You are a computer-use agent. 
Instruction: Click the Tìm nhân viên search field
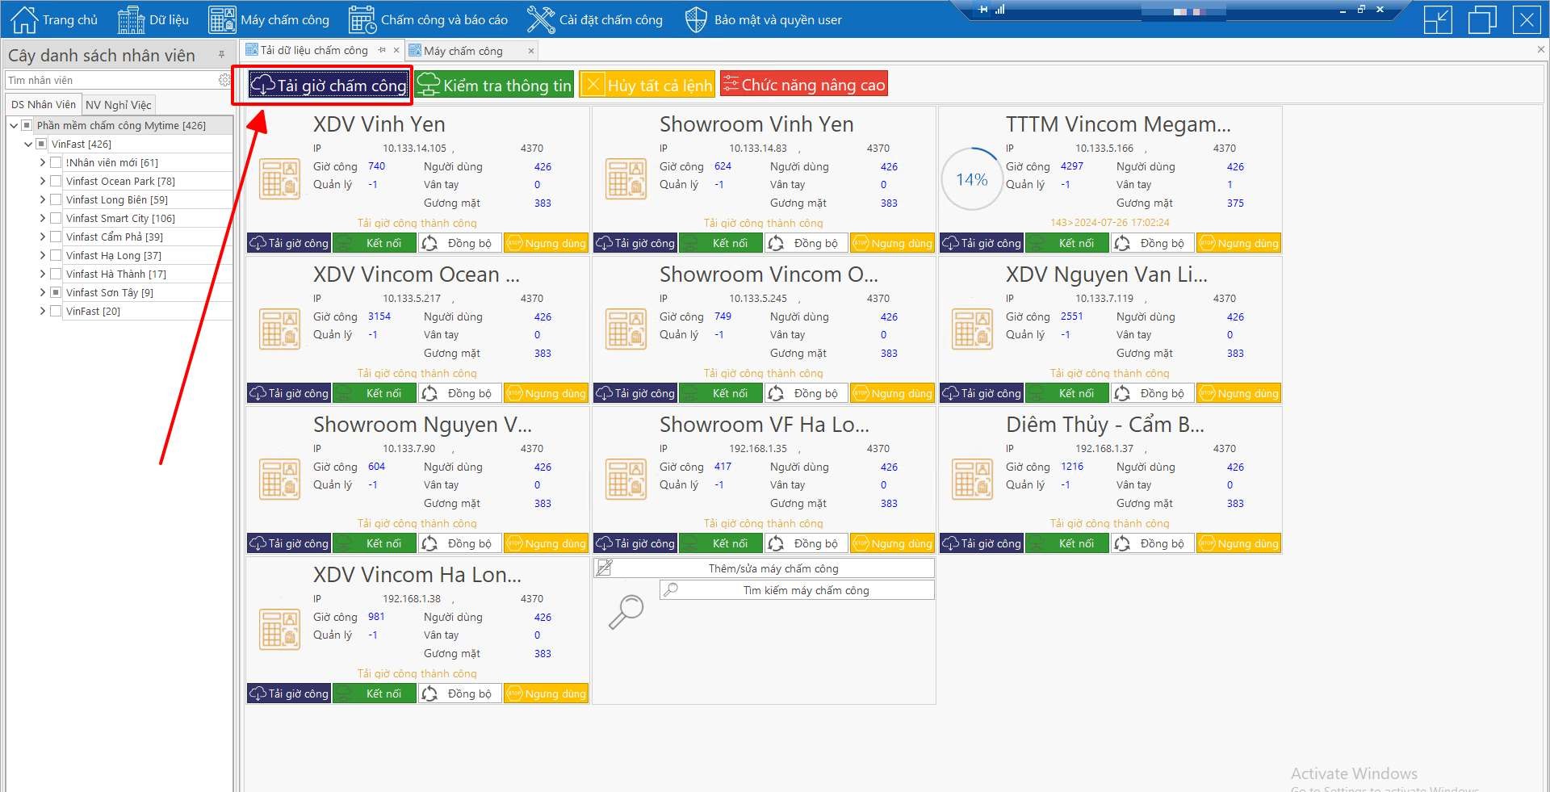(110, 80)
